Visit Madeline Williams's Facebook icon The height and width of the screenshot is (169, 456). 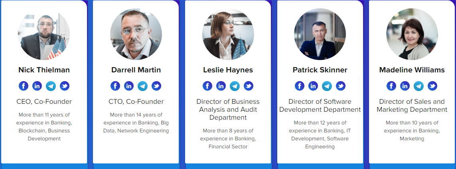tap(391, 86)
